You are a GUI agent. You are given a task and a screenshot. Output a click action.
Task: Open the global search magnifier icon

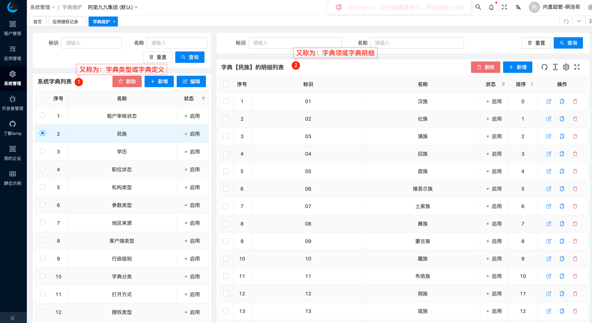click(478, 7)
